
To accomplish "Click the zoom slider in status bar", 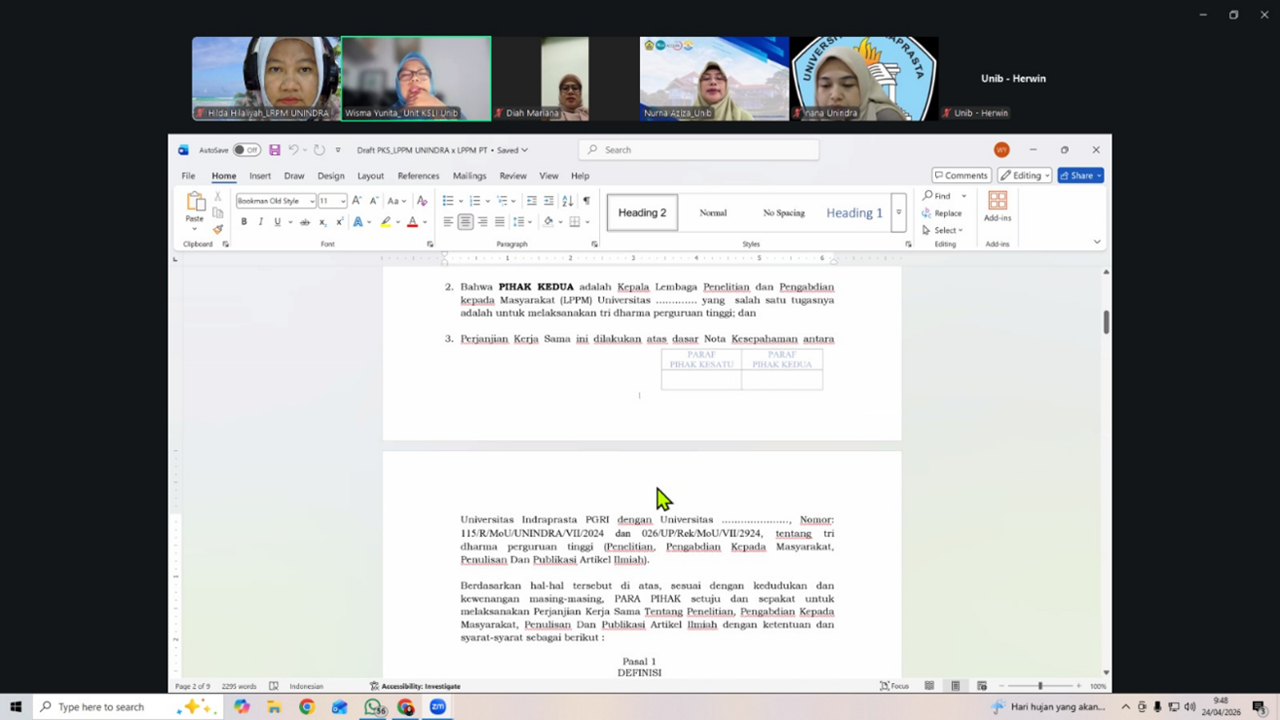I will coord(1040,686).
